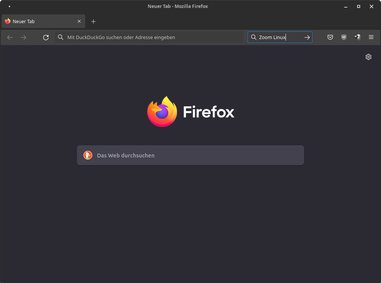Open the Pocket save button
The image size is (381, 283).
[330, 37]
